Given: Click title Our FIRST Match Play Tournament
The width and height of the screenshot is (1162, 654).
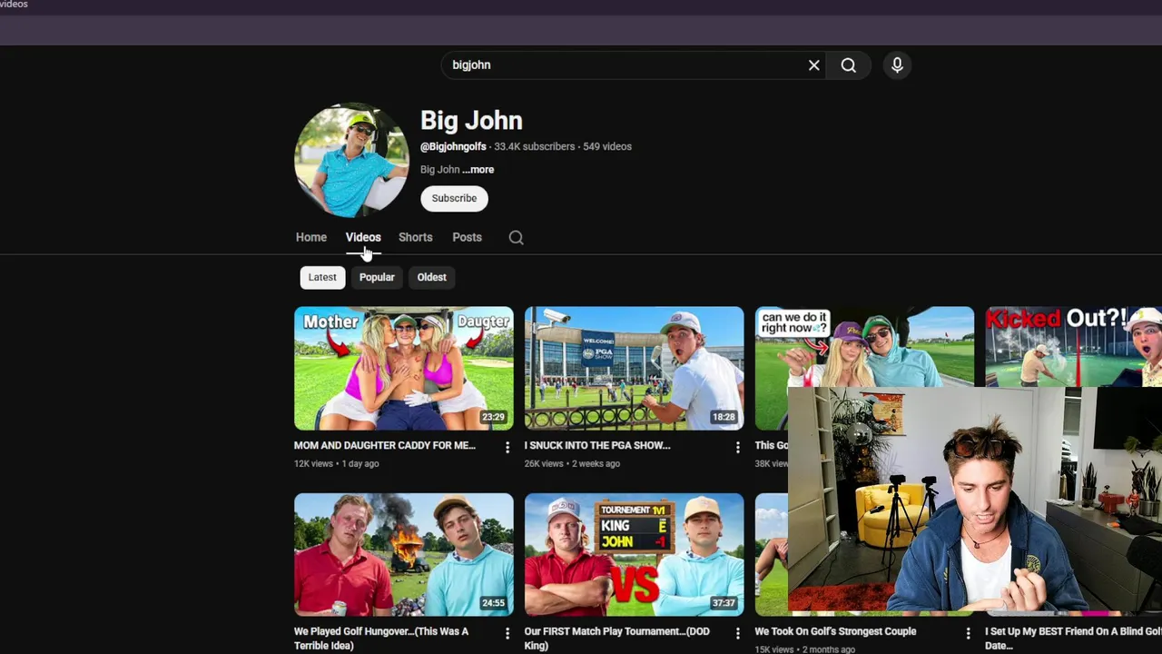Looking at the screenshot, I should (616, 639).
